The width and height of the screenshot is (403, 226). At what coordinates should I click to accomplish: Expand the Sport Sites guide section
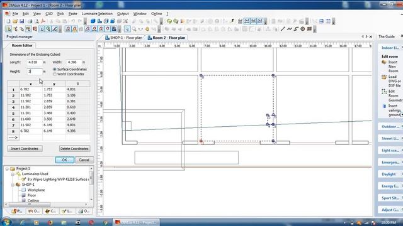pos(390,198)
